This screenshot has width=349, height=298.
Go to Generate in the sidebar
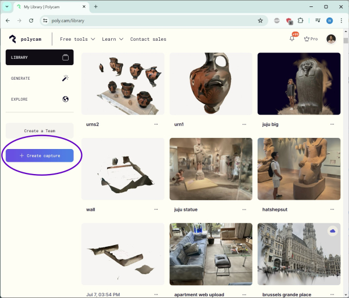point(39,78)
